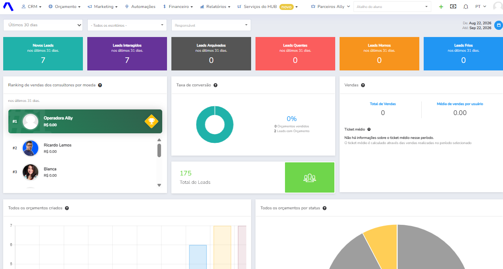Click the help icon beside Taxa de conversão
The width and height of the screenshot is (503, 269).
pos(215,85)
